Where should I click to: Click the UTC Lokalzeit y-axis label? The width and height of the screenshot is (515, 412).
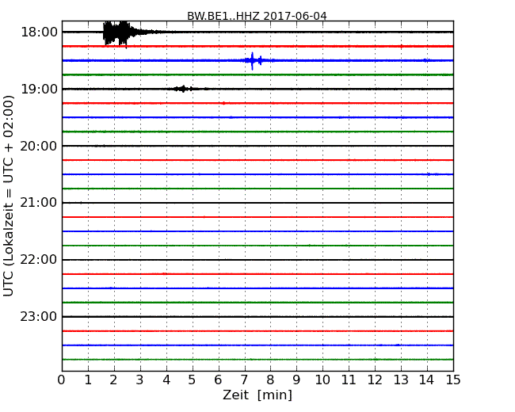pyautogui.click(x=9, y=196)
